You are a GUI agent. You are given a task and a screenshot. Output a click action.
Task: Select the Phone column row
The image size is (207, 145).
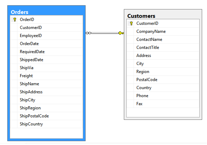[x=163, y=96]
